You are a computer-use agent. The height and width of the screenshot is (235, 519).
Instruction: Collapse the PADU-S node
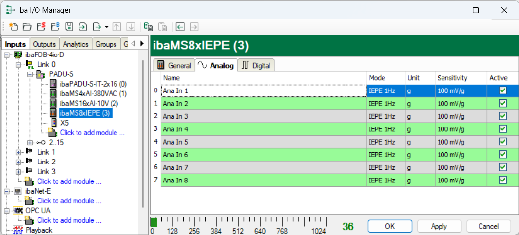[30, 74]
